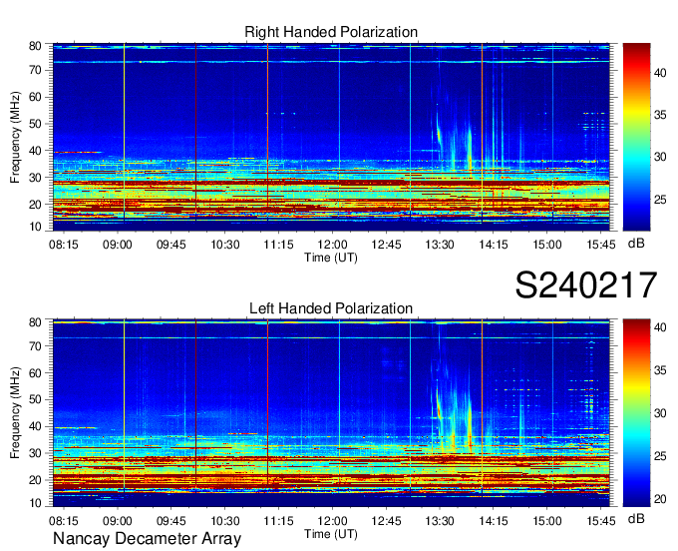
Task: Click Time (UT) label under Right Handed plot
Action: pyautogui.click(x=331, y=258)
